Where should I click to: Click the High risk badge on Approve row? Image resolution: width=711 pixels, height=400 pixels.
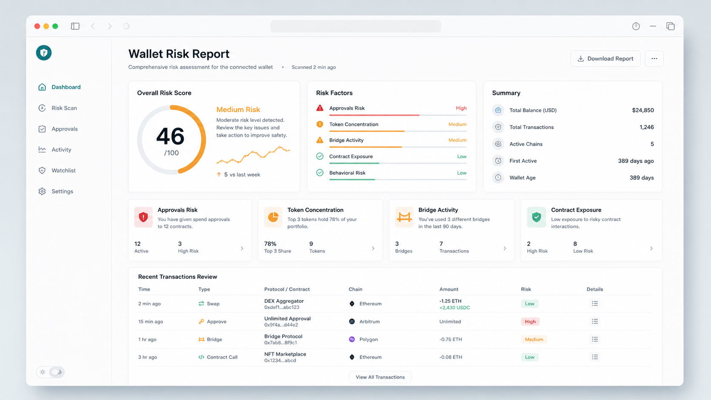530,321
